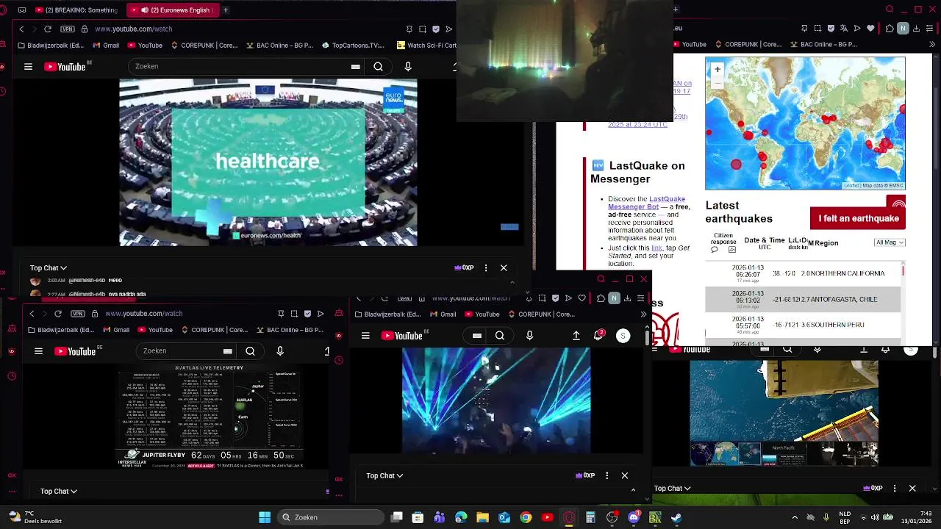Open Gmail bookmark in Euronews window
The height and width of the screenshot is (529, 941).
tap(106, 46)
